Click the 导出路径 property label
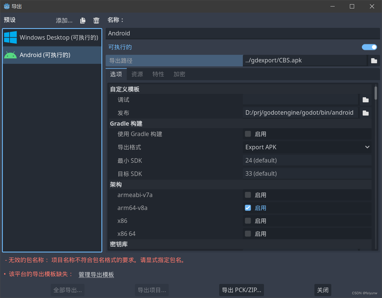382x298 pixels. [x=121, y=61]
